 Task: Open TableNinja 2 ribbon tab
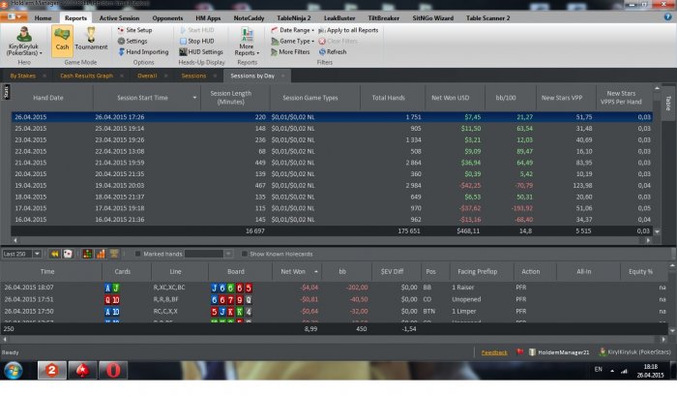click(294, 18)
